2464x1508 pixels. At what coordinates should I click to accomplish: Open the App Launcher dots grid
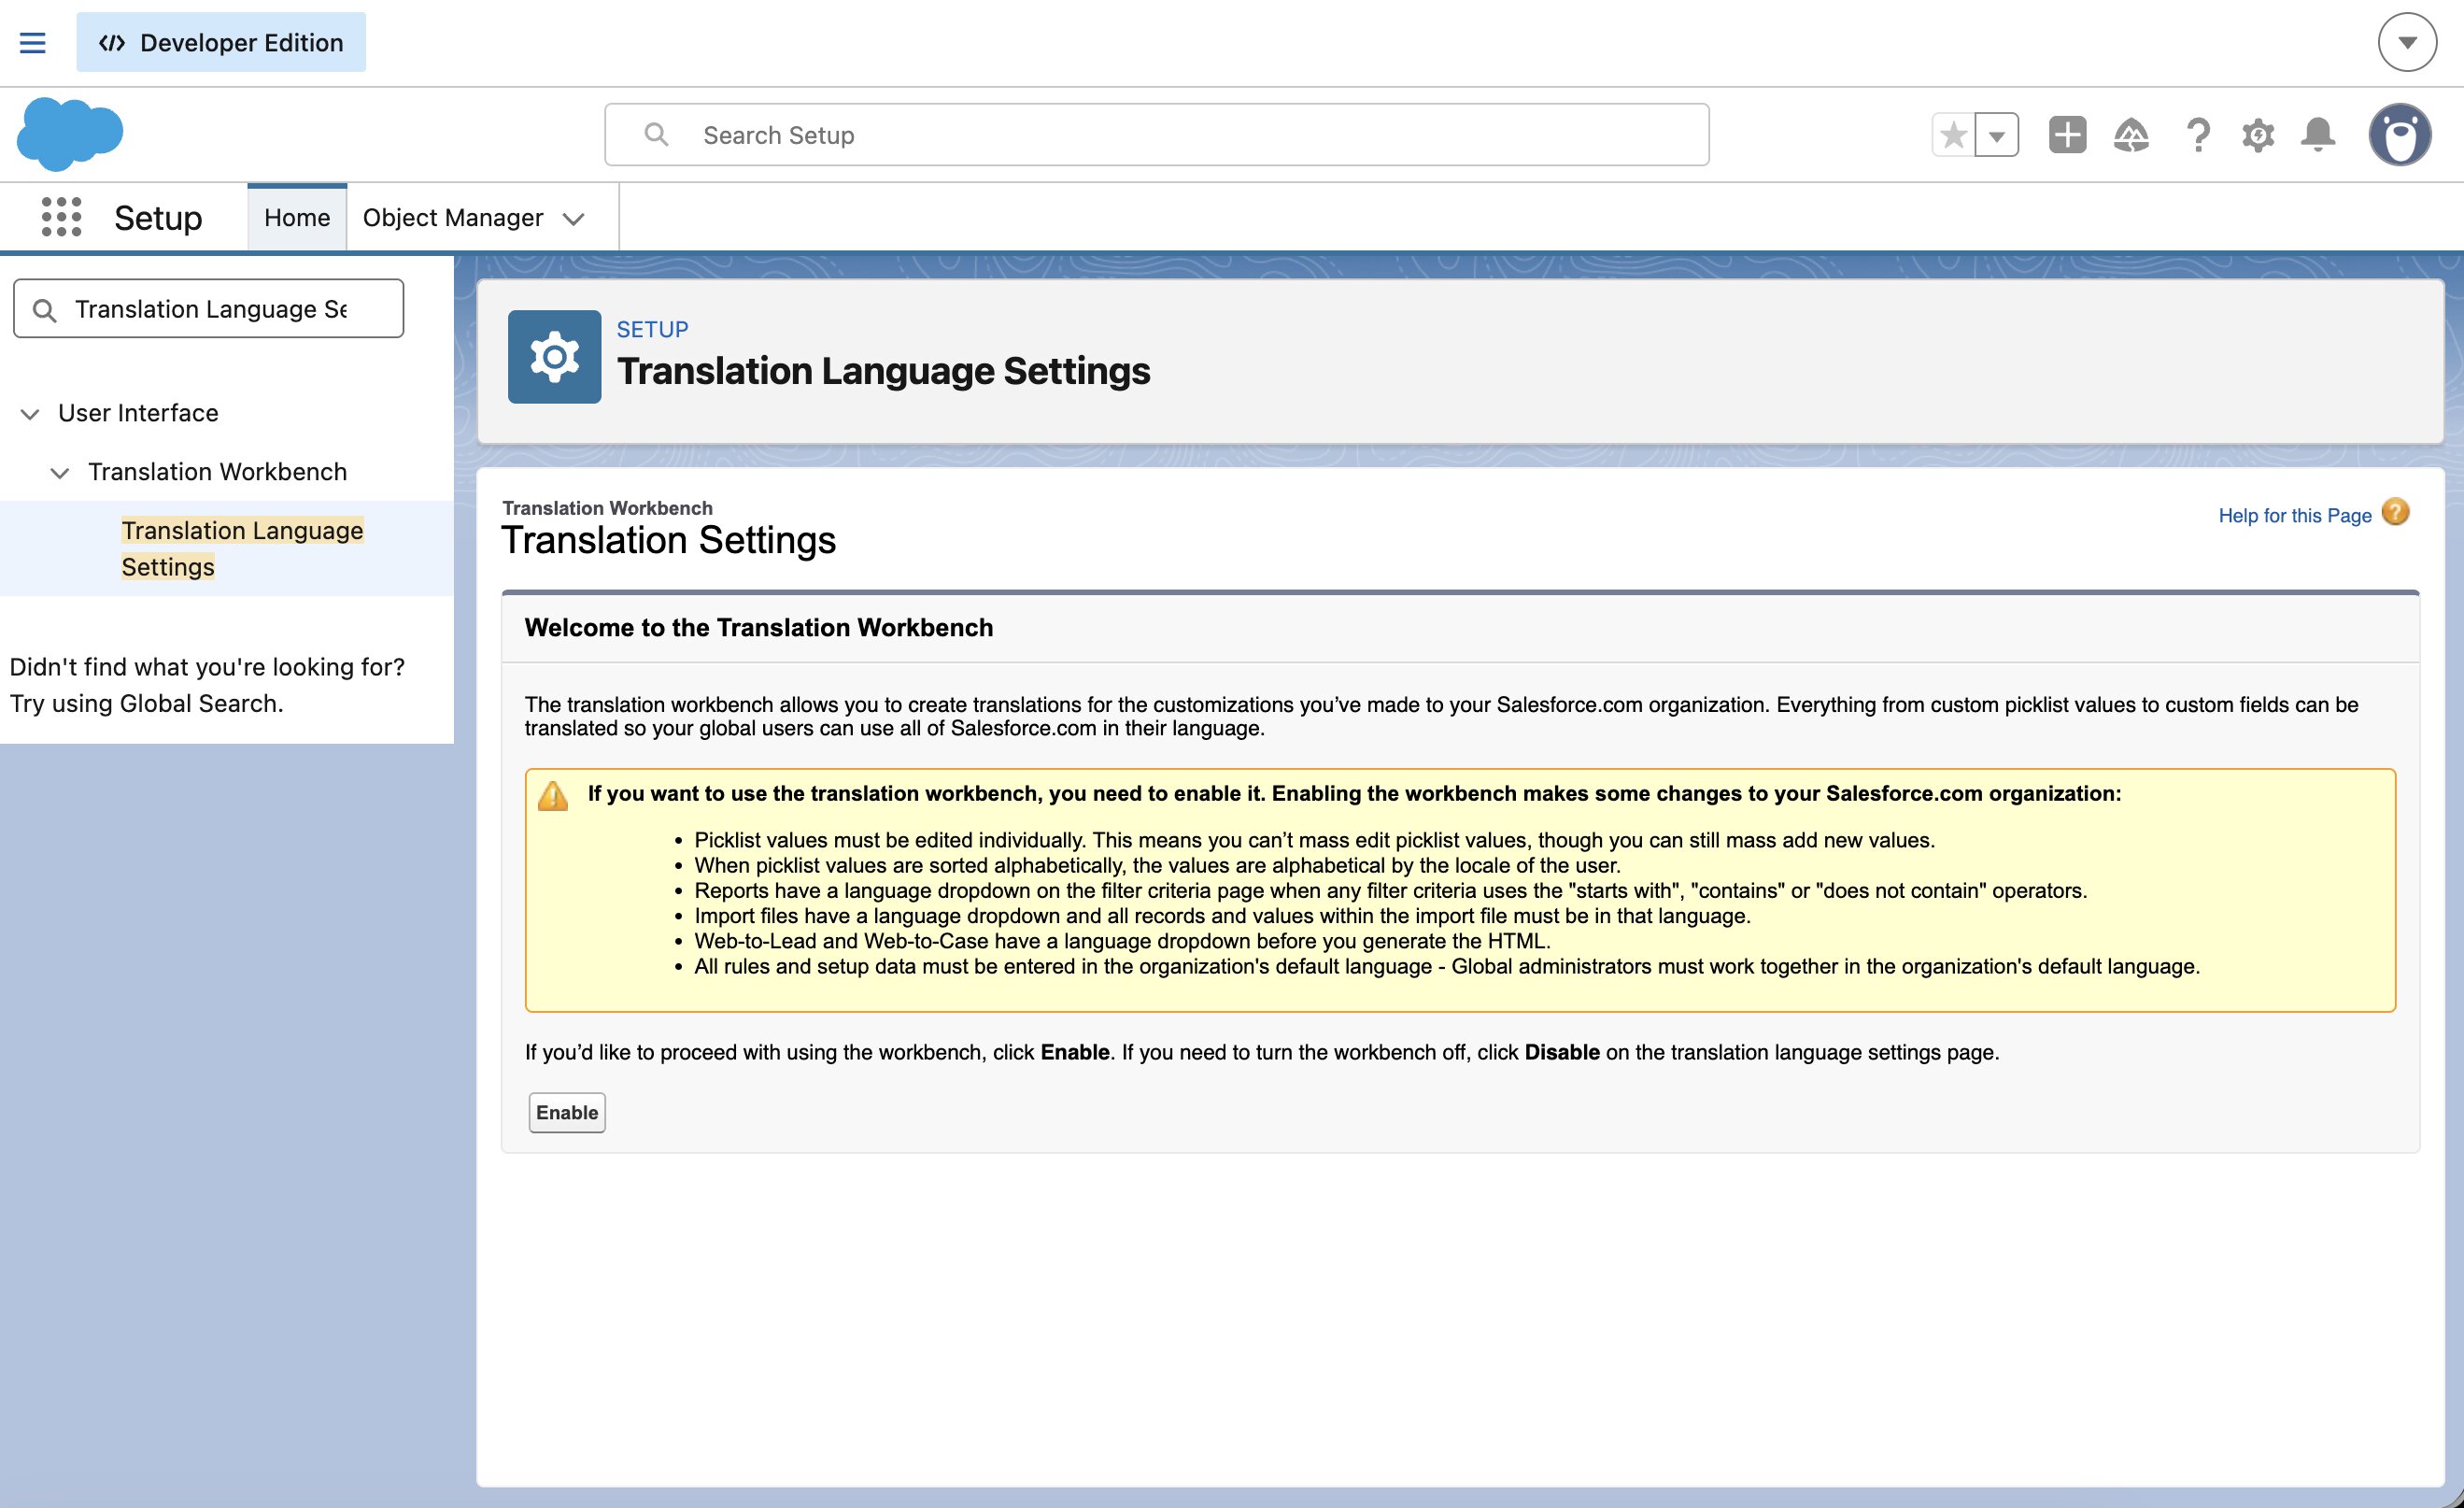[x=61, y=217]
